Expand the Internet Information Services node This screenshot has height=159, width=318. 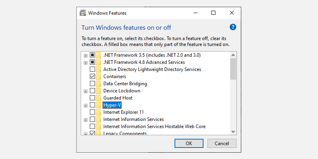85,120
